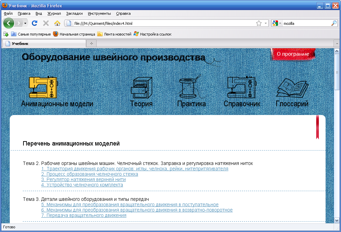Image resolution: width=341 pixels, height=232 pixels.
Task: Click the Firefox icon in the title bar
Action: [x=5, y=5]
